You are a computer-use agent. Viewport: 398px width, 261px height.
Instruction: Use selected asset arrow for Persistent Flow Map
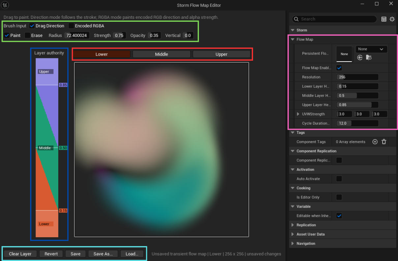(x=360, y=57)
